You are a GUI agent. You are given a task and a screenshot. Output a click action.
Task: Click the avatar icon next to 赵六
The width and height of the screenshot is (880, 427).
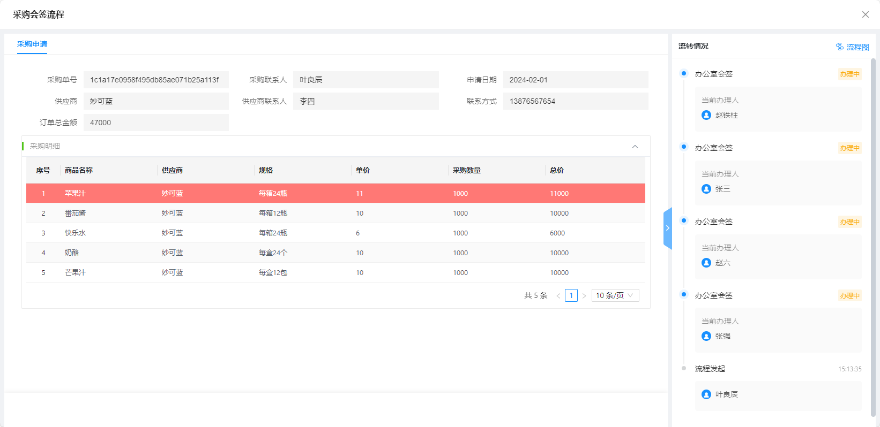(706, 263)
